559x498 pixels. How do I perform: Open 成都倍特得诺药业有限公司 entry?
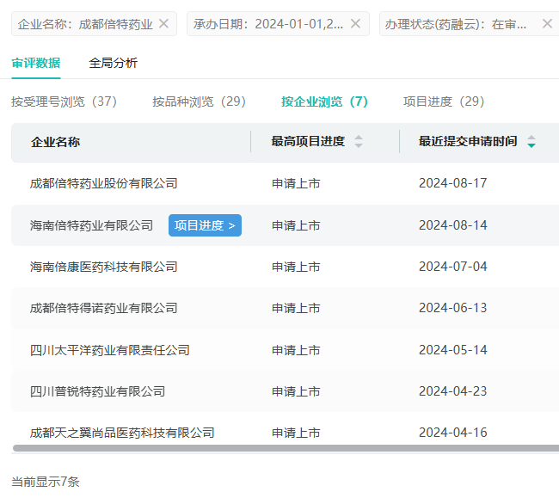pos(103,308)
